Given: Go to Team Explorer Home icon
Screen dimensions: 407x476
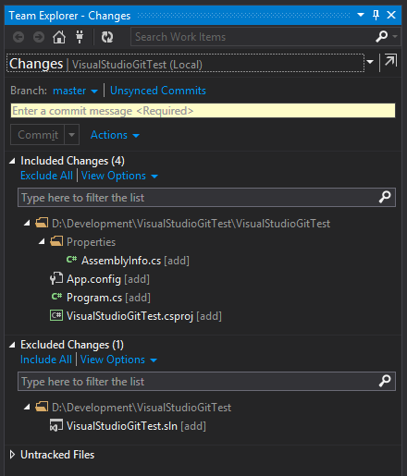Looking at the screenshot, I should [59, 37].
